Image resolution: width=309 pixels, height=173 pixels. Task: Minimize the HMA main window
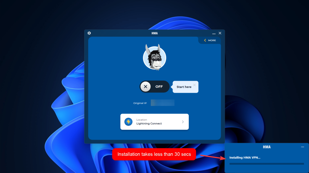point(214,33)
